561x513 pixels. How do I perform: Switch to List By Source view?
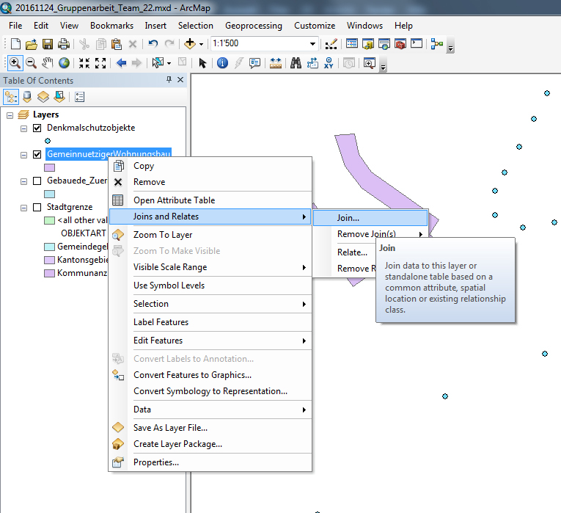click(27, 97)
